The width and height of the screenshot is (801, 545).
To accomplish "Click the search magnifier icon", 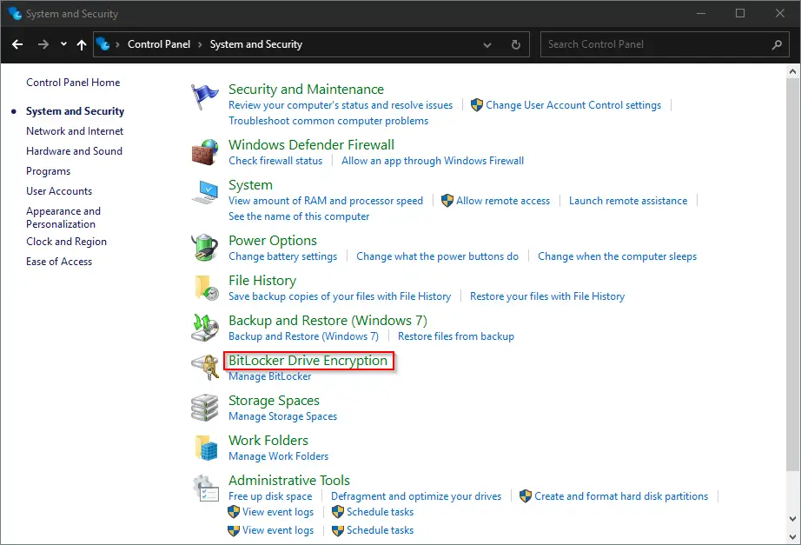I will pyautogui.click(x=777, y=44).
